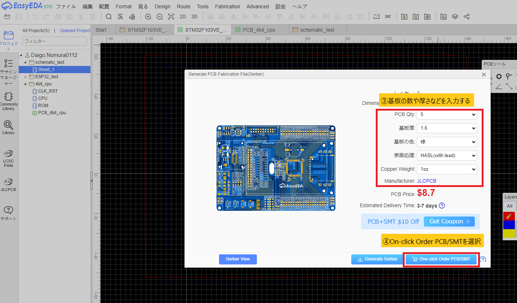Change the 基板の色 dropdown from 緑
Viewport: 517px width, 303px height.
click(x=447, y=142)
